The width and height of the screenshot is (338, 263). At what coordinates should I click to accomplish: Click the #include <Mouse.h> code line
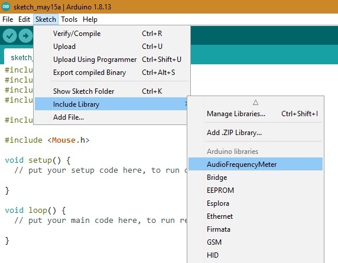(x=47, y=140)
